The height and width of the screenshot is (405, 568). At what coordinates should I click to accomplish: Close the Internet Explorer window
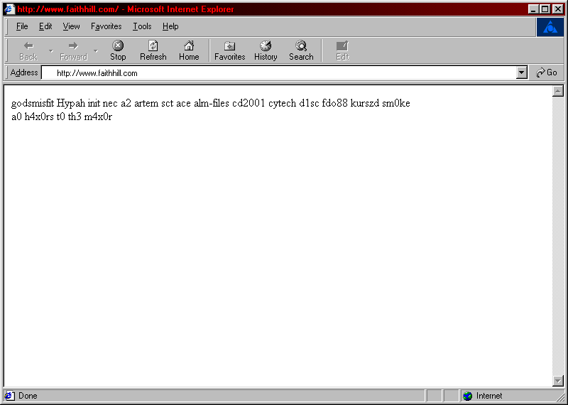tap(557, 9)
